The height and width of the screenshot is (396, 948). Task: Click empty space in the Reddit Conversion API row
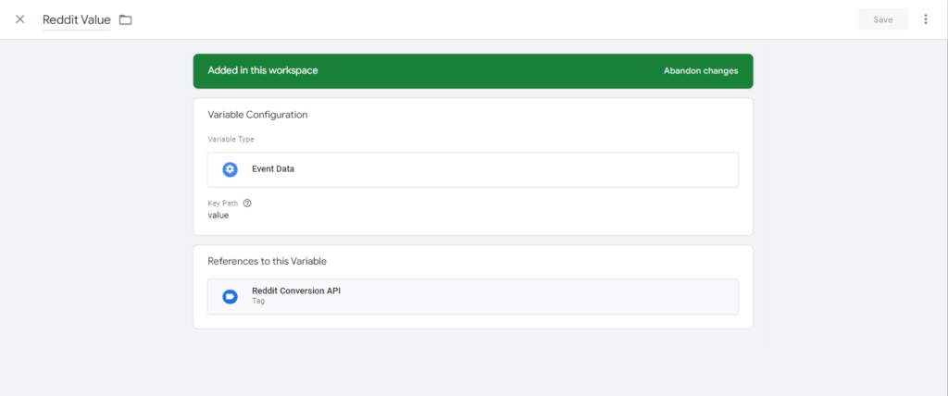(x=537, y=296)
